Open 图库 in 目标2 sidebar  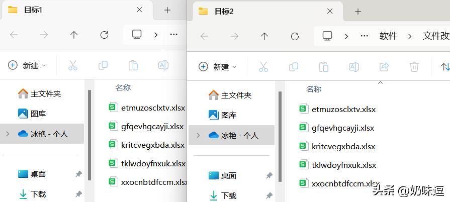click(x=222, y=115)
